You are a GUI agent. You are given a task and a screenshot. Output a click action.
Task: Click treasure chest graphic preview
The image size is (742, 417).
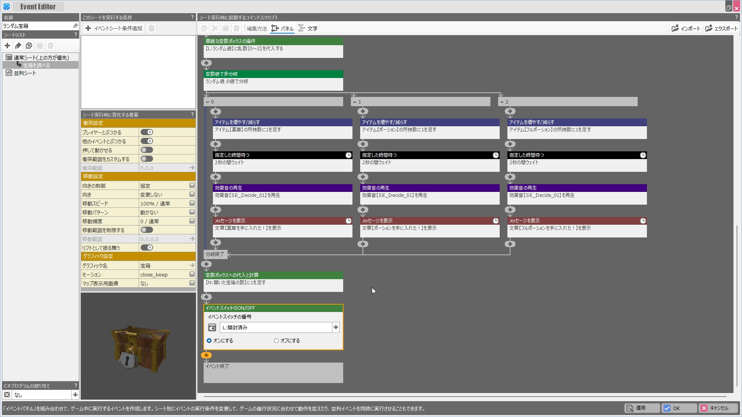(x=138, y=346)
